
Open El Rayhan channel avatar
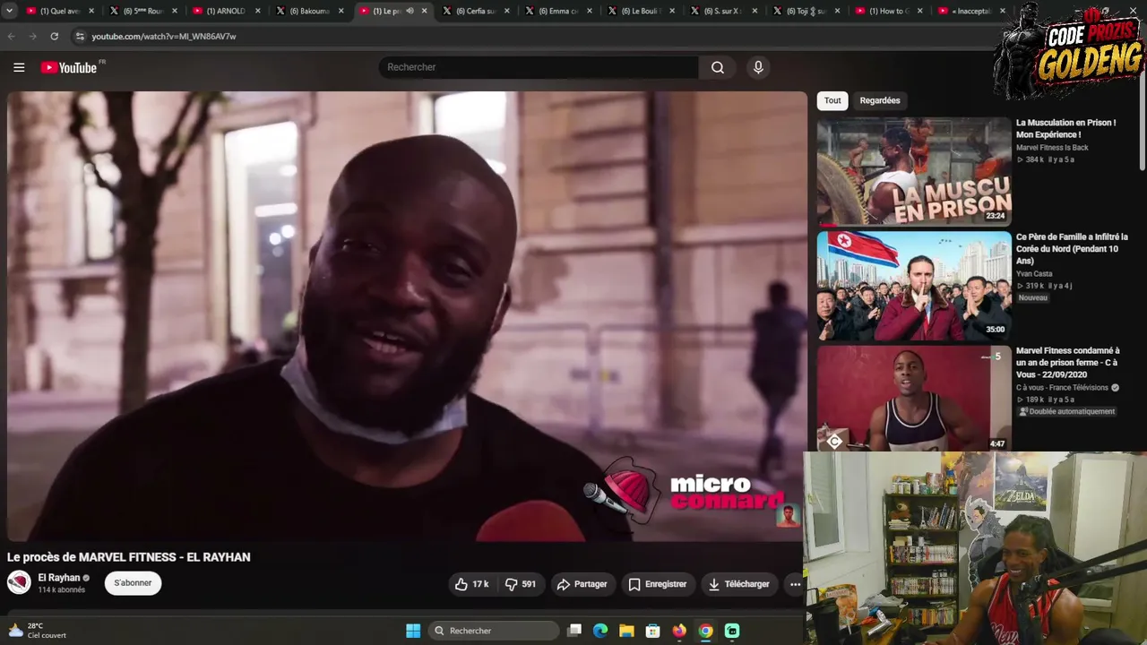click(19, 582)
